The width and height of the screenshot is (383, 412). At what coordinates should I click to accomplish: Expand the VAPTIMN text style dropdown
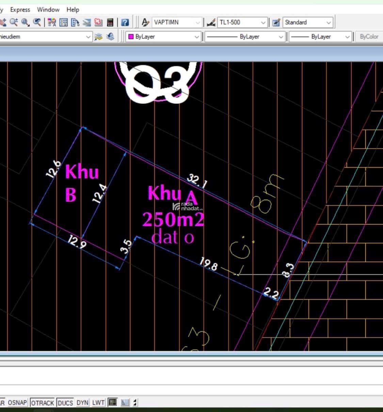[x=197, y=23]
